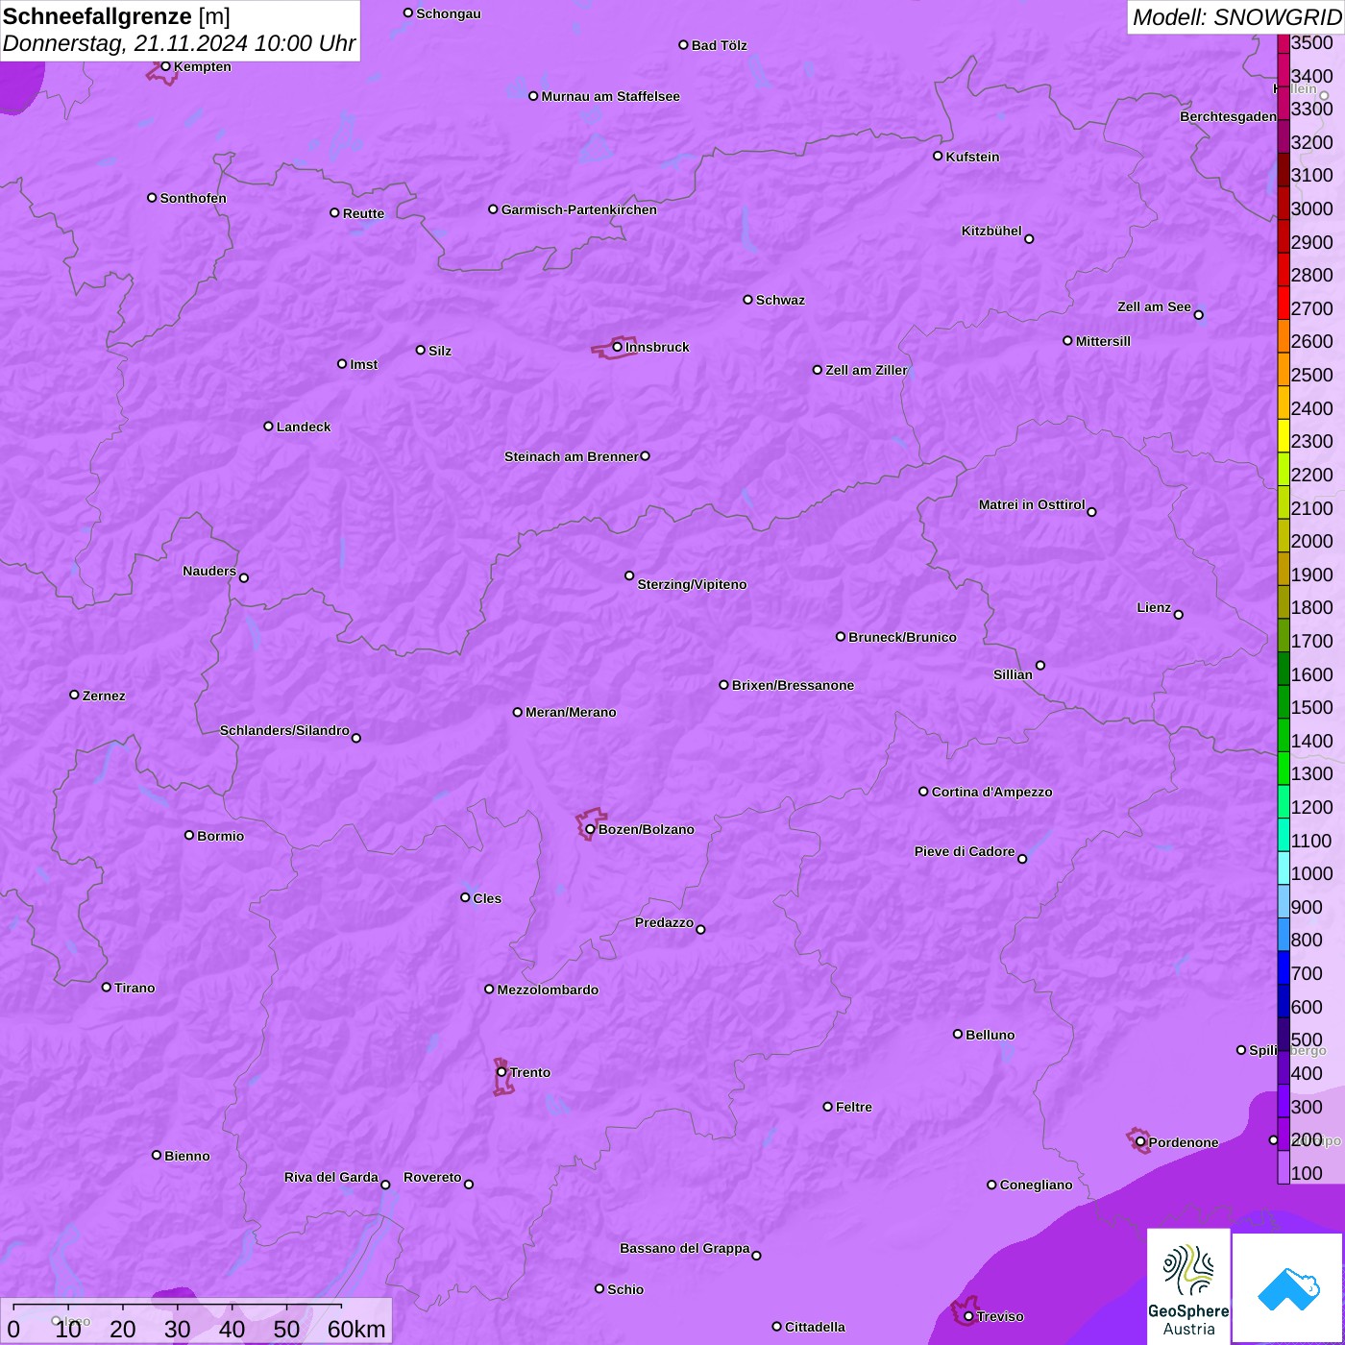Select the 'Zell am Ziller' label
Viewport: 1345px width, 1345px height.
867,370
